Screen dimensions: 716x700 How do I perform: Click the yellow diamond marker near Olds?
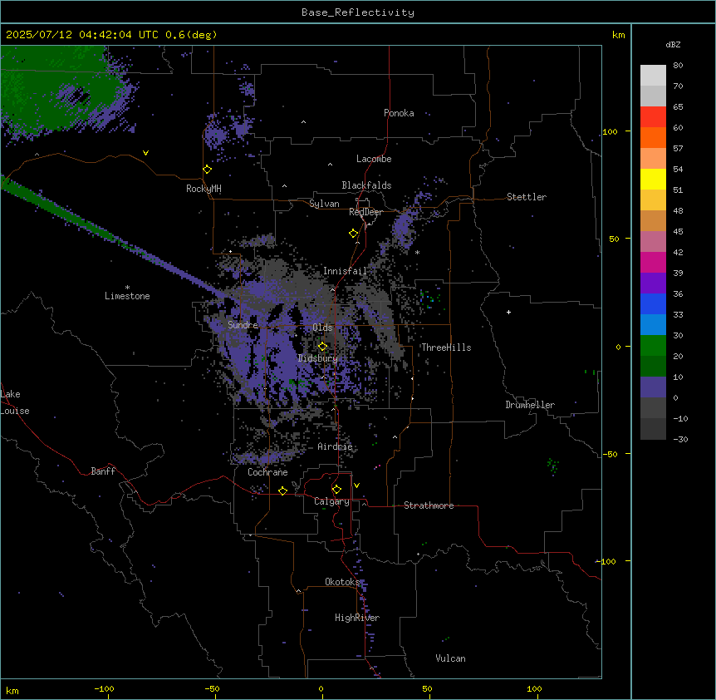(322, 347)
